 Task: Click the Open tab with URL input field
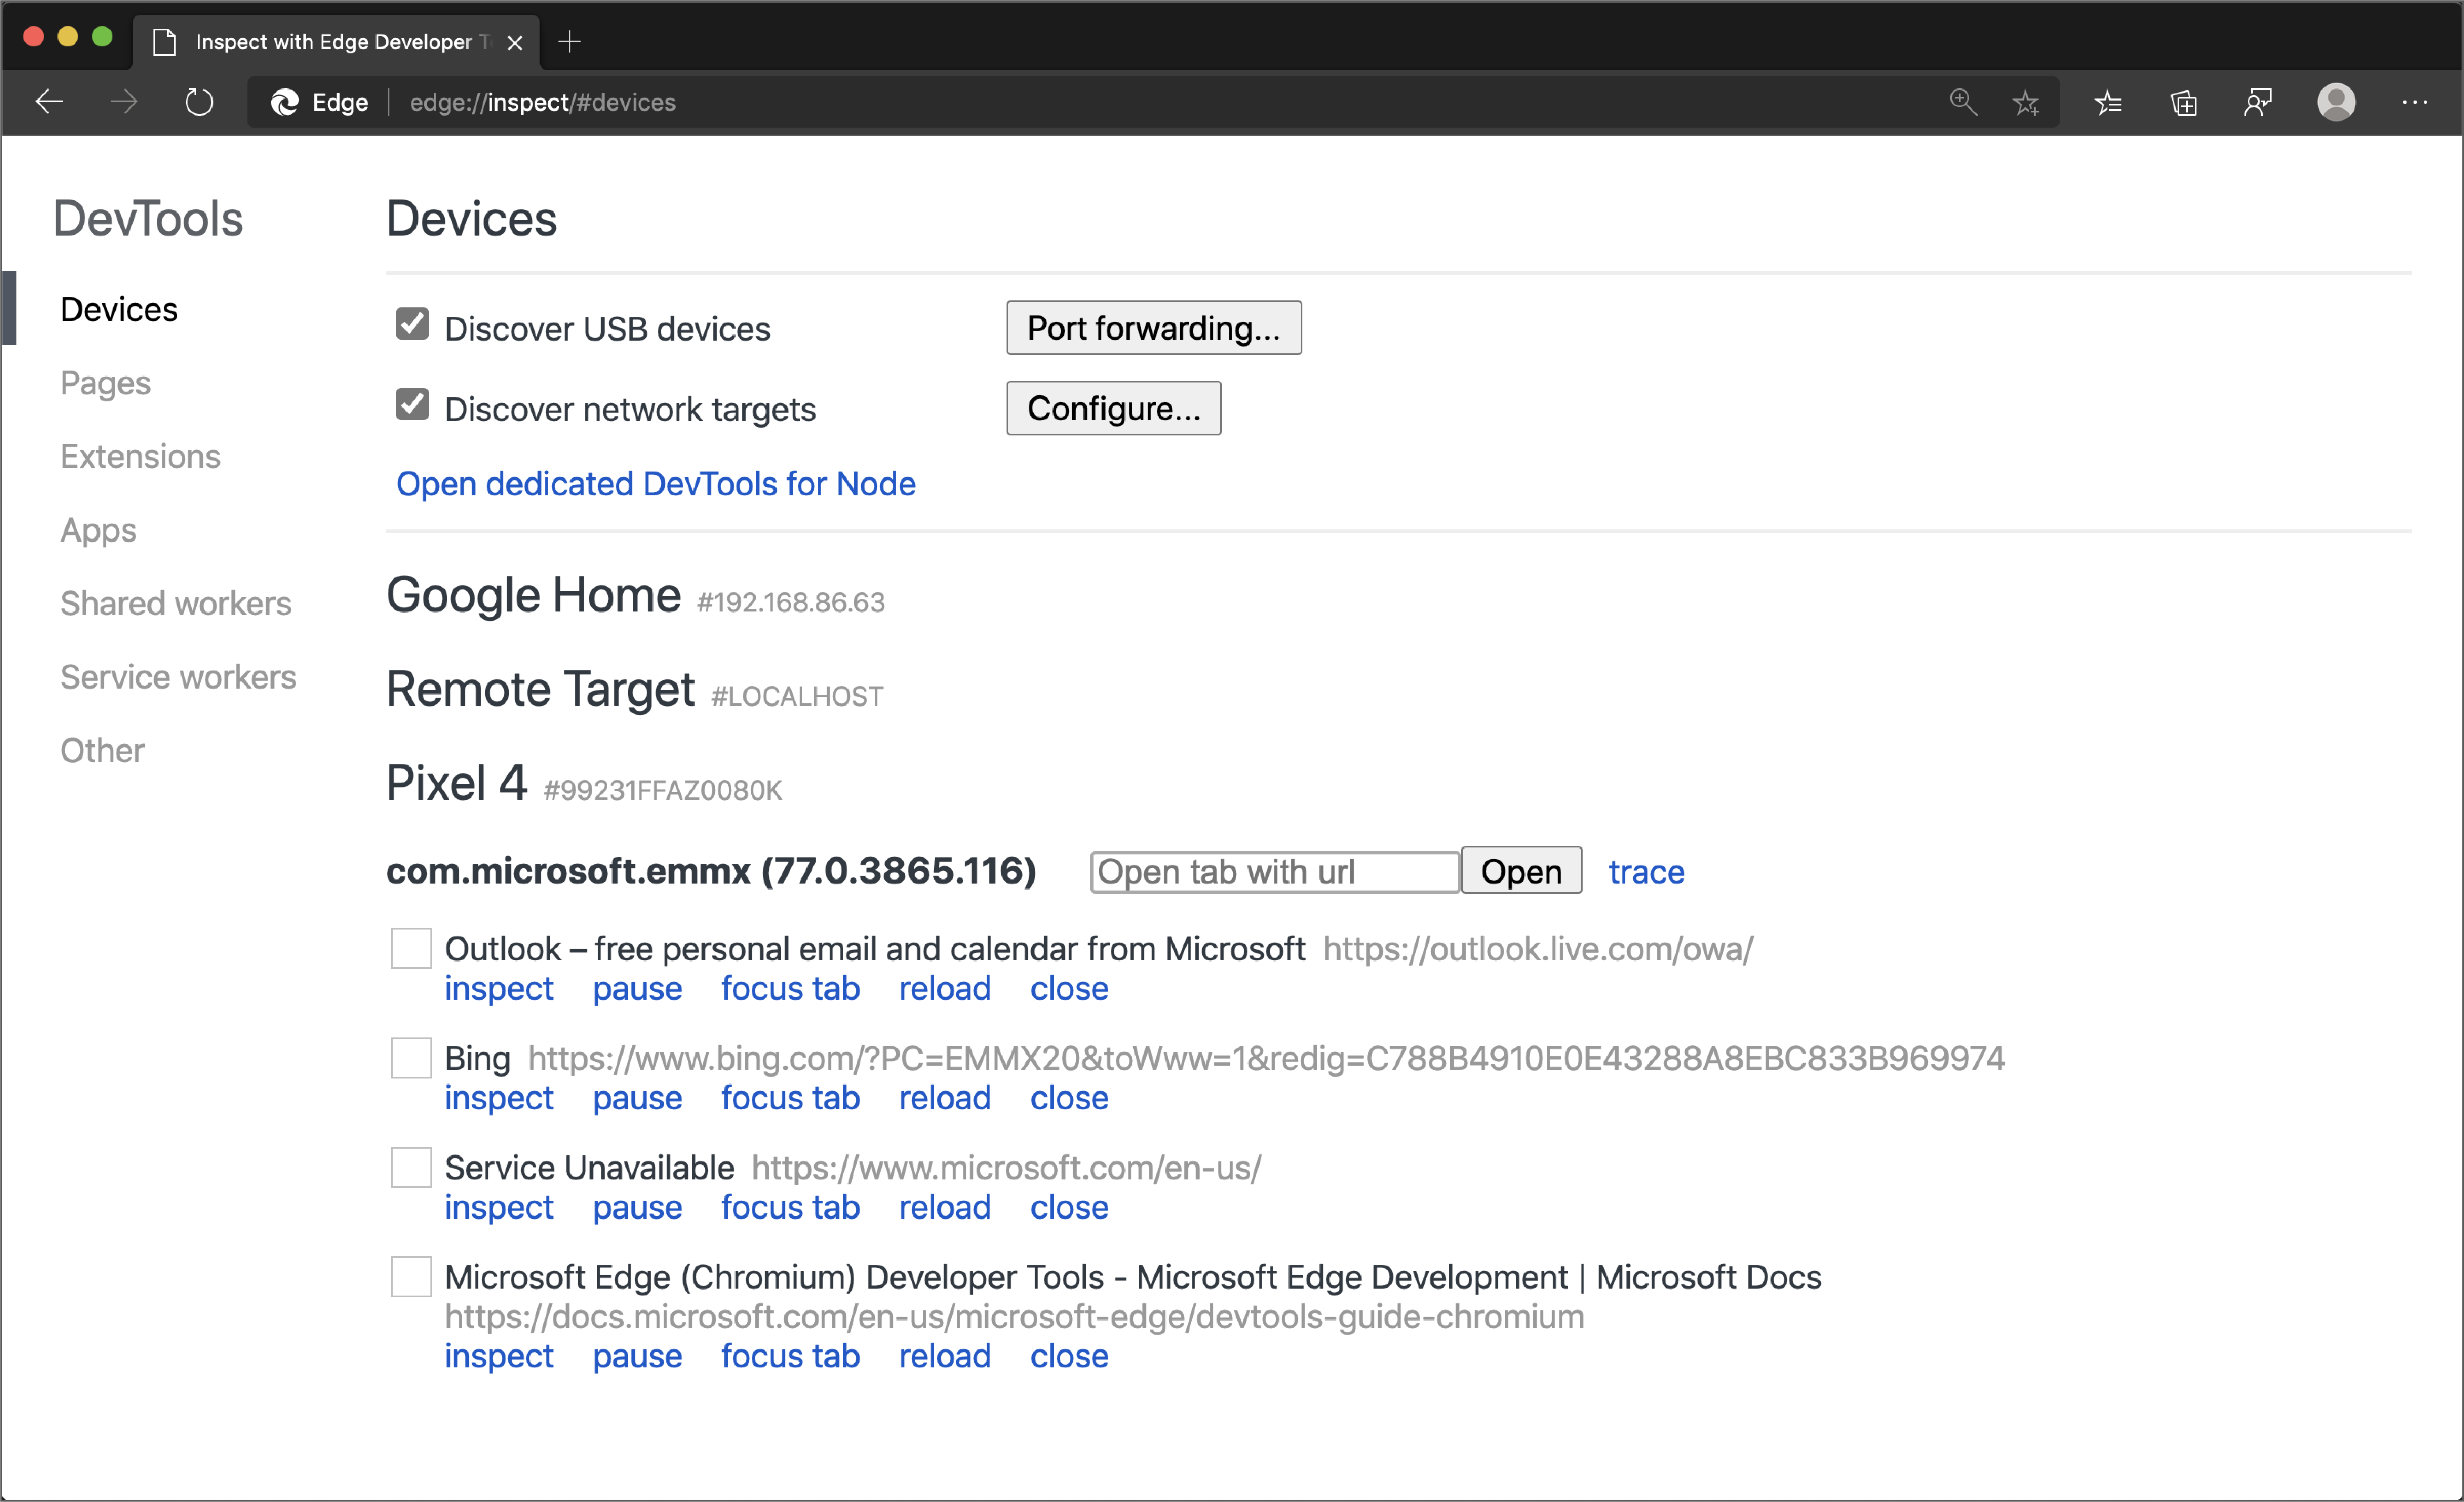pyautogui.click(x=1274, y=870)
